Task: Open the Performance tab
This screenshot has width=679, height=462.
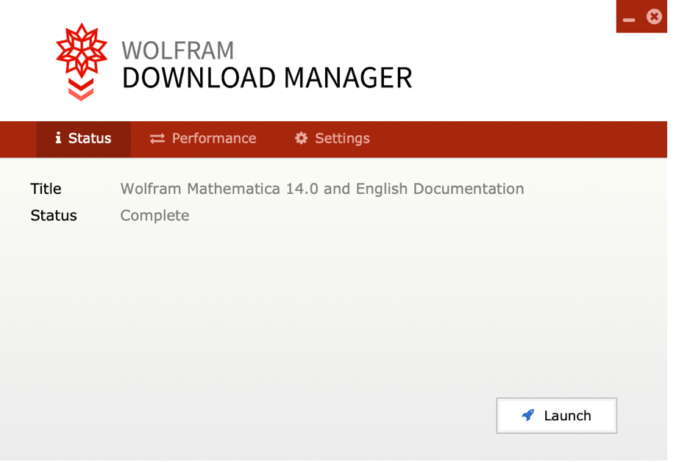Action: pos(203,139)
